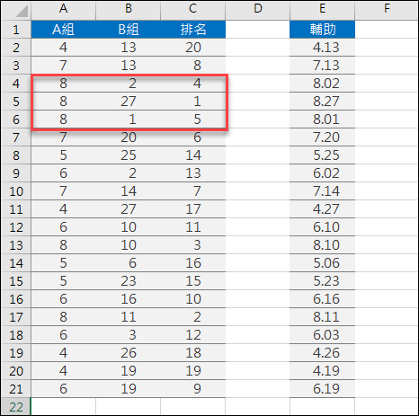Click the 排名 header cell
This screenshot has height=416, width=419.
tap(193, 30)
